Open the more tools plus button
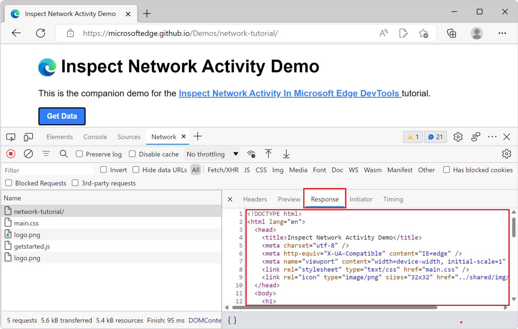The width and height of the screenshot is (518, 329). pos(198,137)
